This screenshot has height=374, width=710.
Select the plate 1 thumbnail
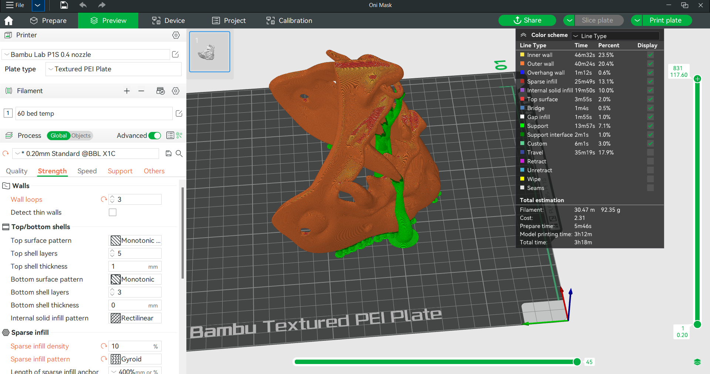(x=210, y=52)
